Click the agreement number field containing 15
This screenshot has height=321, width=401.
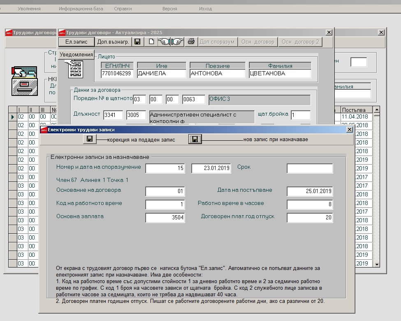point(165,168)
